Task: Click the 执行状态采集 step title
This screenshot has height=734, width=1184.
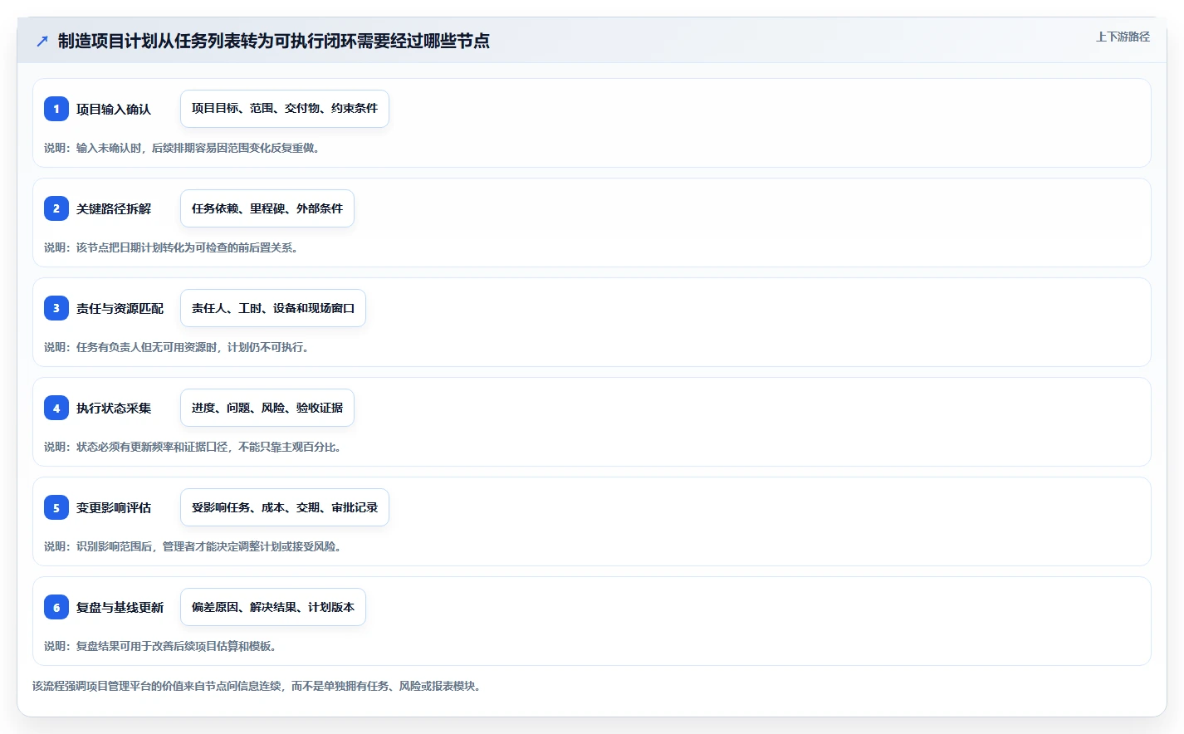Action: [x=114, y=408]
